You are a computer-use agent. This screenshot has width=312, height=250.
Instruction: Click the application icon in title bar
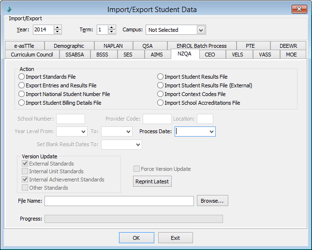point(9,9)
